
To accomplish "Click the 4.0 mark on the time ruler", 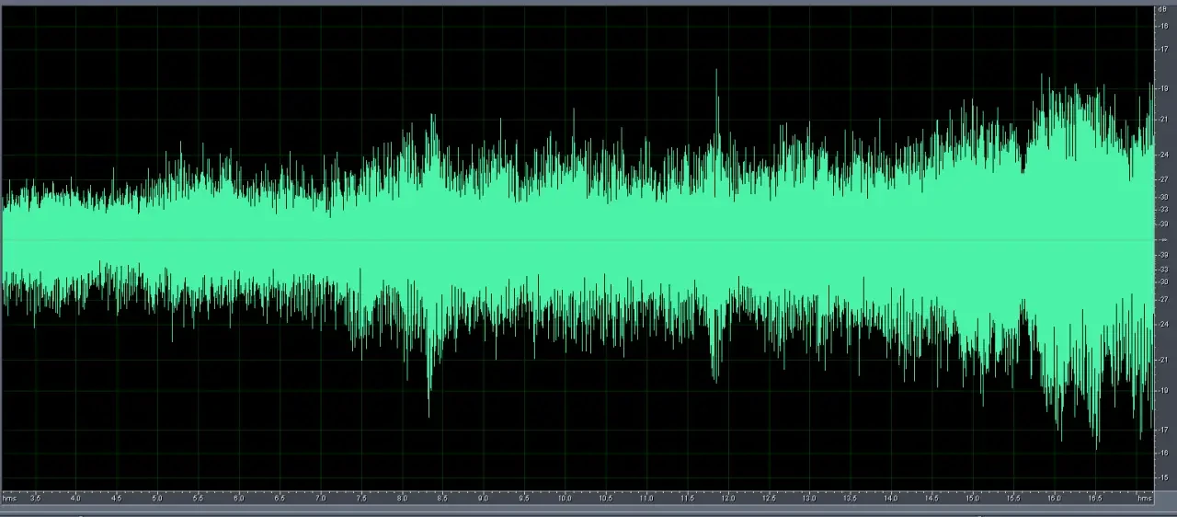I will click(75, 498).
